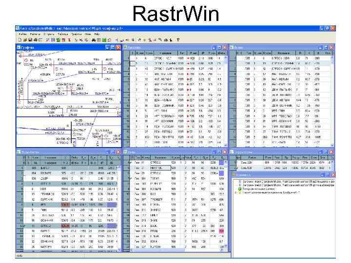
Task: Click the red highlighted voltage cell for СТРЕС-2 node
Action: [x=65, y=226]
